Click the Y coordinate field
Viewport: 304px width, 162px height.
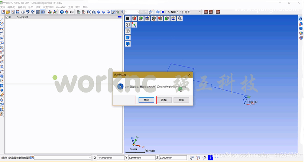coord(142,158)
